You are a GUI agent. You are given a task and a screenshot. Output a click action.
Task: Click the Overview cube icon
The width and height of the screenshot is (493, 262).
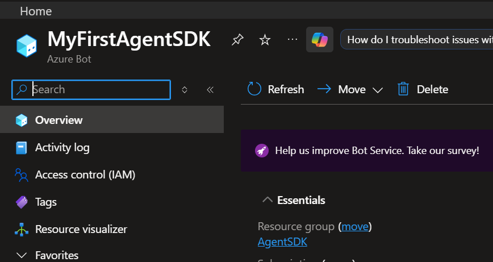[22, 120]
